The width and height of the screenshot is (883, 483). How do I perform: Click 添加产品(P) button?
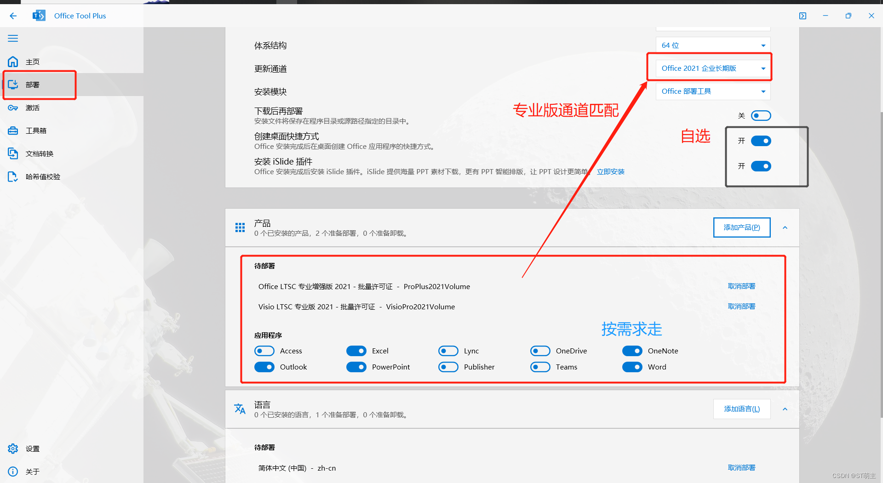[742, 227]
